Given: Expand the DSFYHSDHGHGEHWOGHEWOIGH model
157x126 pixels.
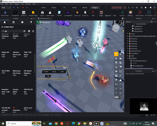Looking at the screenshot, I should click(x=127, y=36).
